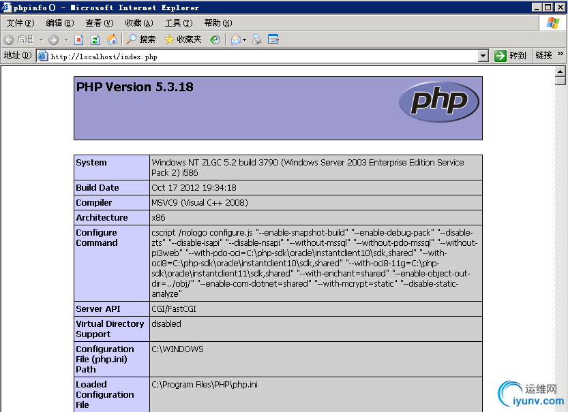Click the Mail envelope icon
The width and height of the screenshot is (568, 412).
(x=236, y=39)
